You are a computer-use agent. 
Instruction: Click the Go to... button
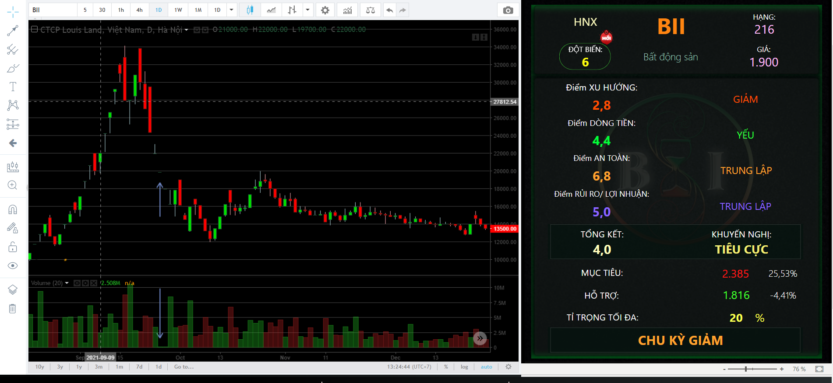(184, 367)
